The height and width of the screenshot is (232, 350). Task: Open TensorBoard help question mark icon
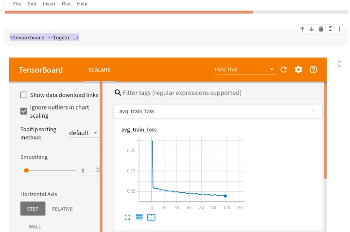(x=313, y=70)
